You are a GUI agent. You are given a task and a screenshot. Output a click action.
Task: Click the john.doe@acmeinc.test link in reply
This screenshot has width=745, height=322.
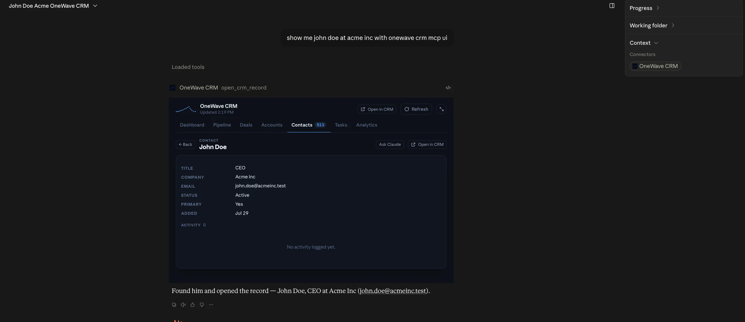[393, 291]
